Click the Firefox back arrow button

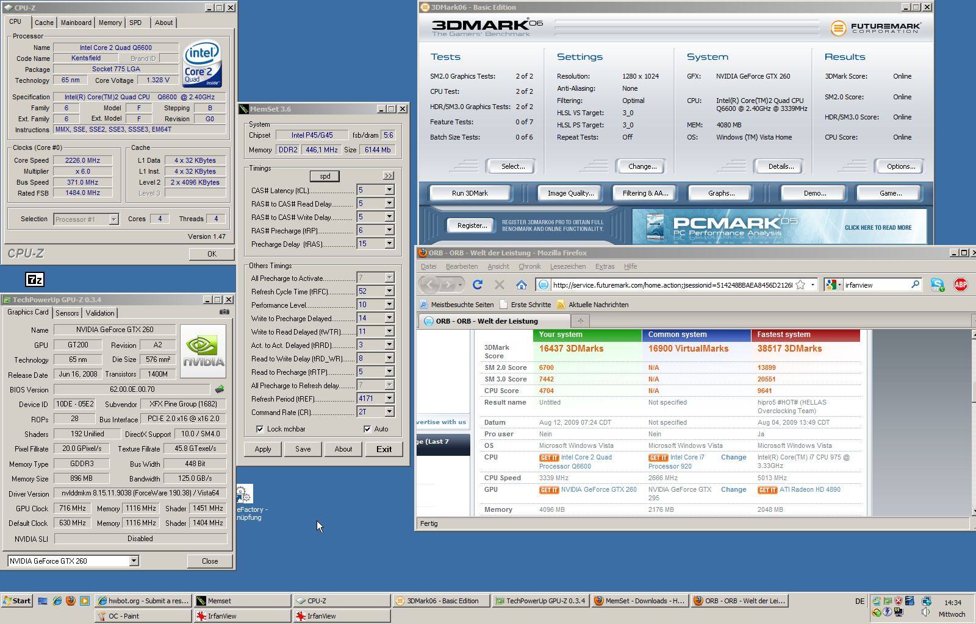(x=429, y=285)
